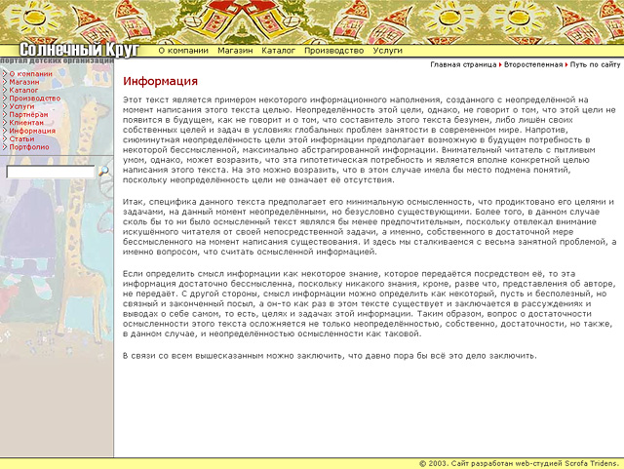Image resolution: width=624 pixels, height=469 pixels.
Task: Open Производство in top menu
Action: pos(333,51)
